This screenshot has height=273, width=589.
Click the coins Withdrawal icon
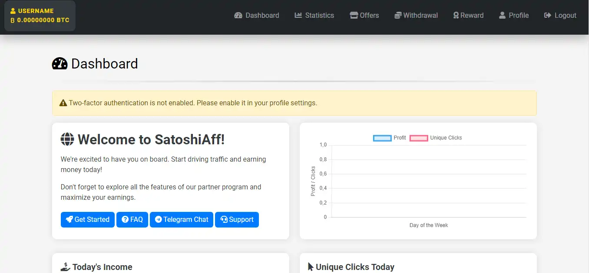398,16
